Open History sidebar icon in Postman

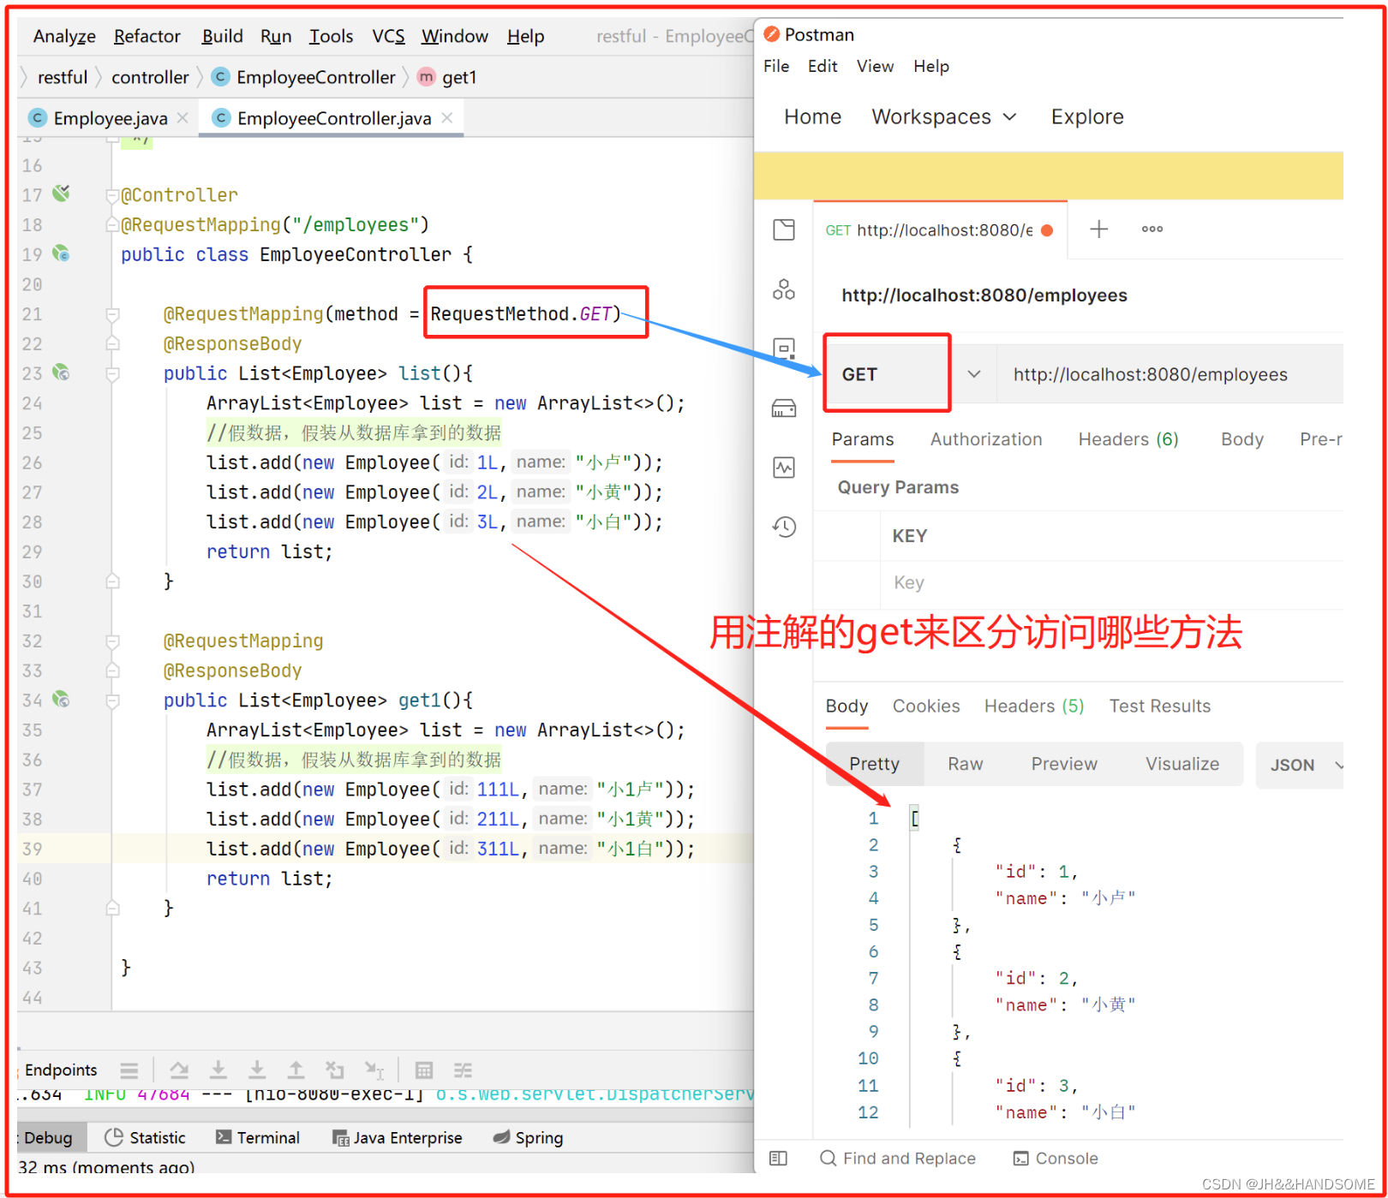[784, 527]
